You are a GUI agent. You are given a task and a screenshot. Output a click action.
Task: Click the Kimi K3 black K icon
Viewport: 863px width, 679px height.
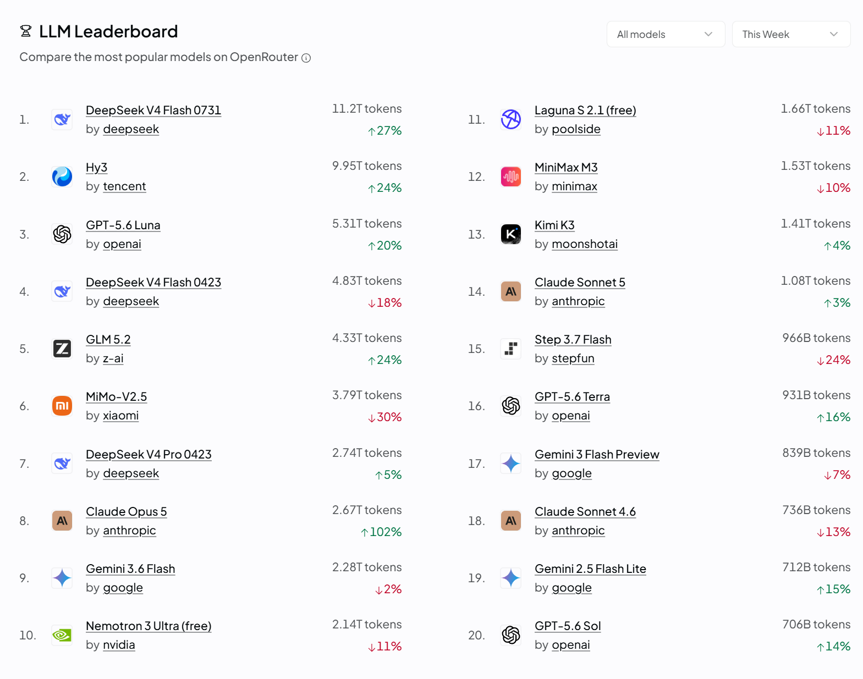[x=511, y=234]
